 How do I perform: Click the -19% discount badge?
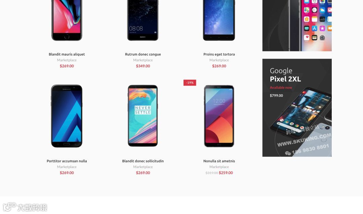tap(190, 83)
